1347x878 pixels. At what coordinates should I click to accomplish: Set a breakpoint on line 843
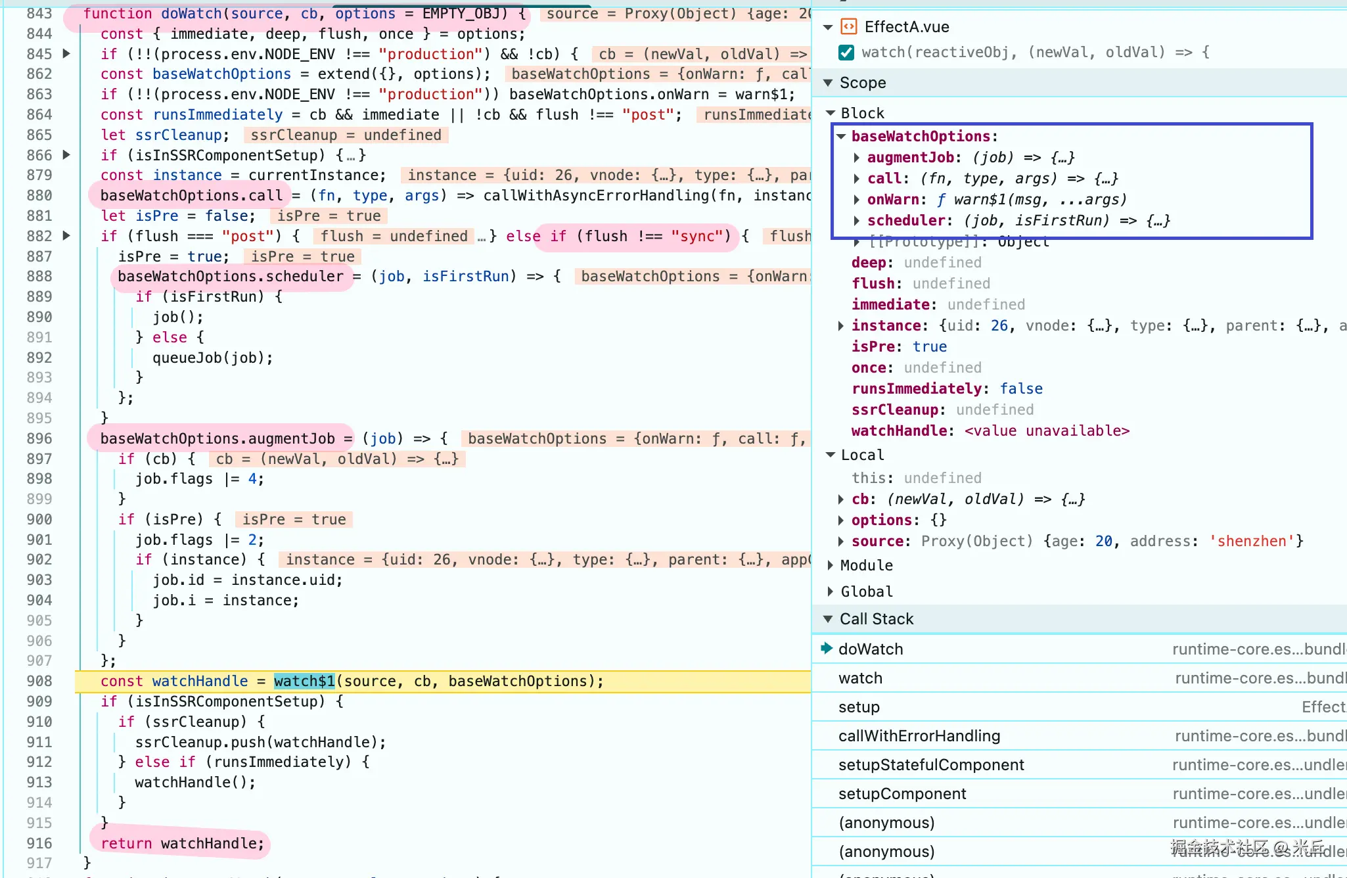39,14
